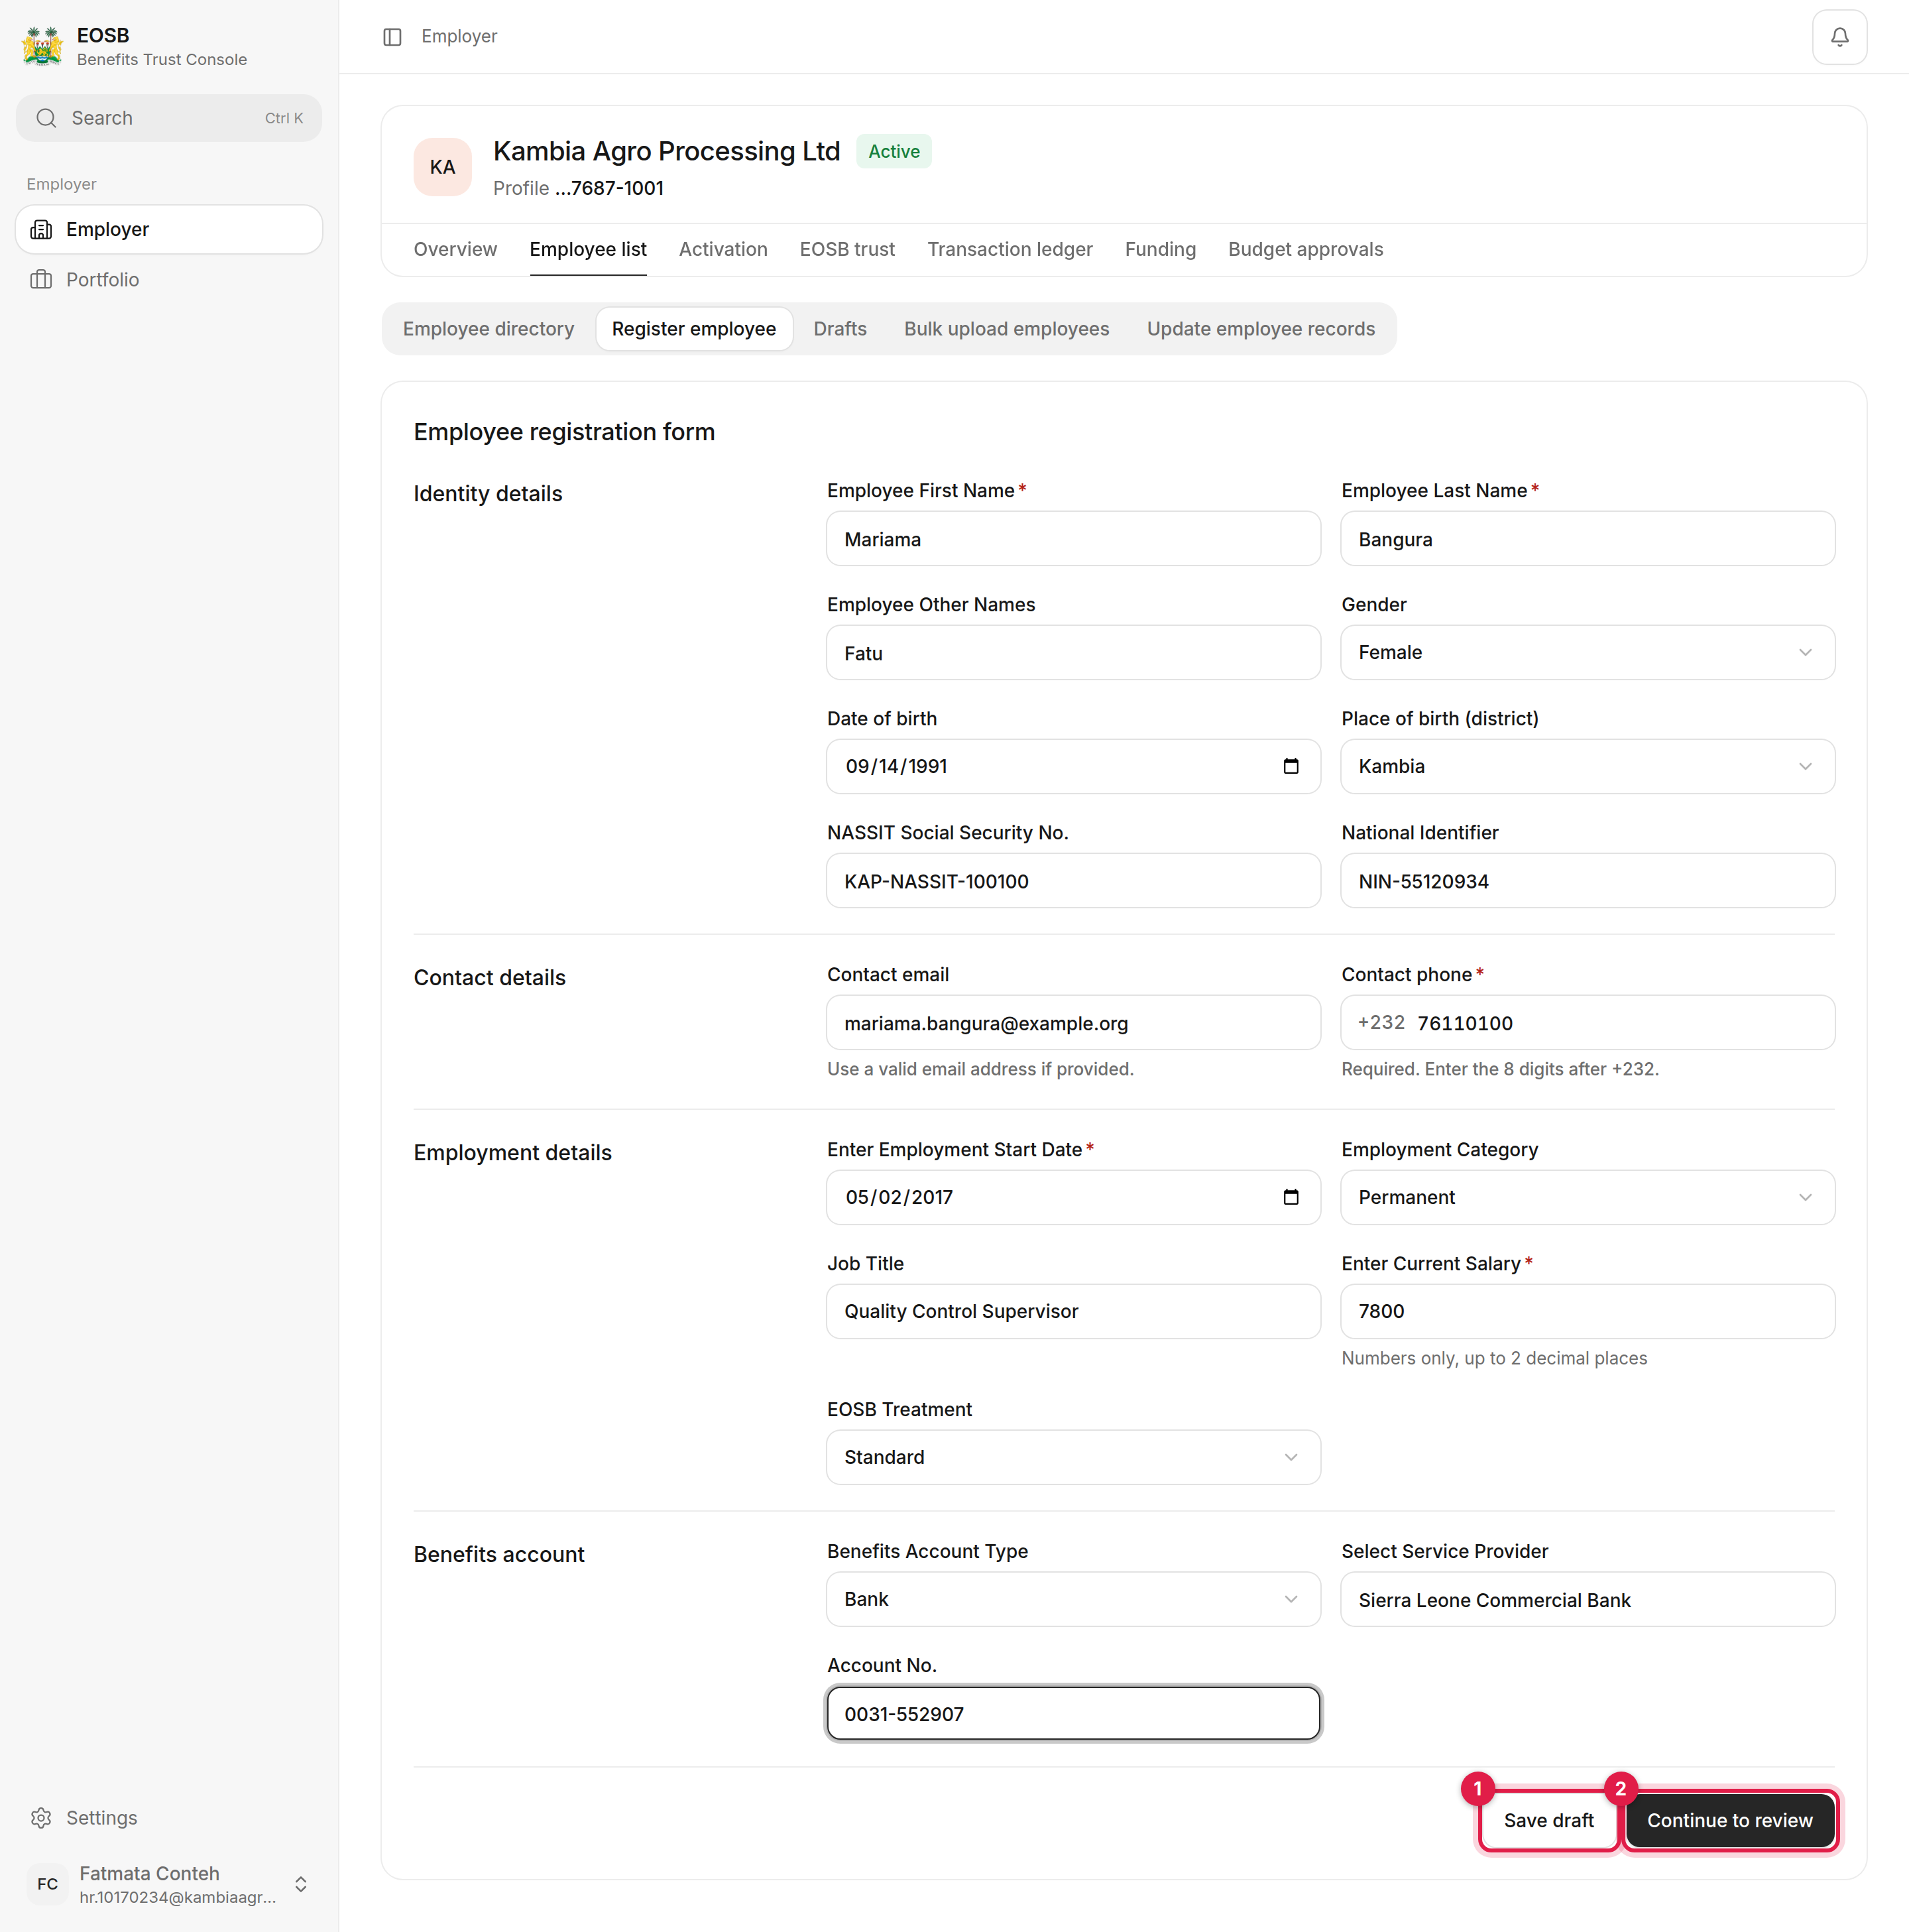Viewport: 1909px width, 1932px height.
Task: Toggle the sidebar panel icon
Action: tap(392, 37)
